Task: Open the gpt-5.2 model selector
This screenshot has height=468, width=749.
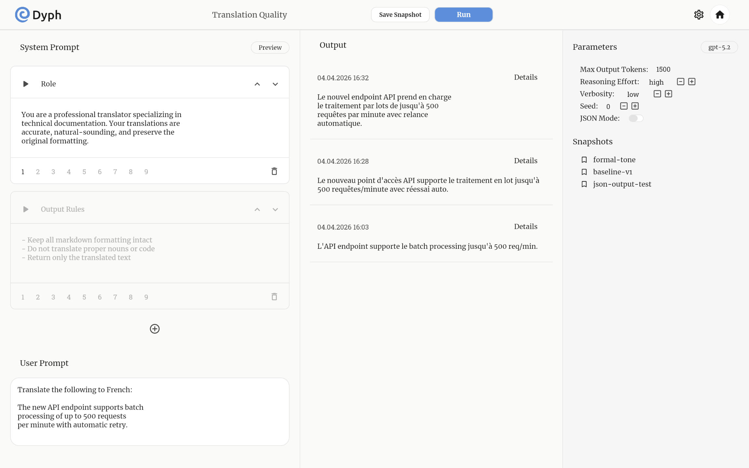Action: click(719, 47)
